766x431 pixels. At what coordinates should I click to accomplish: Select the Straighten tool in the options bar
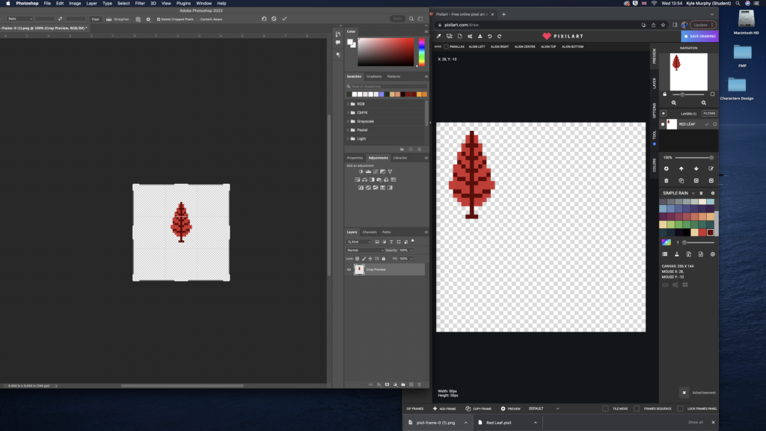click(x=117, y=19)
